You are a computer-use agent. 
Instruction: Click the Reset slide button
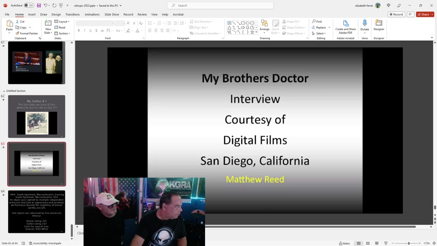click(x=60, y=27)
